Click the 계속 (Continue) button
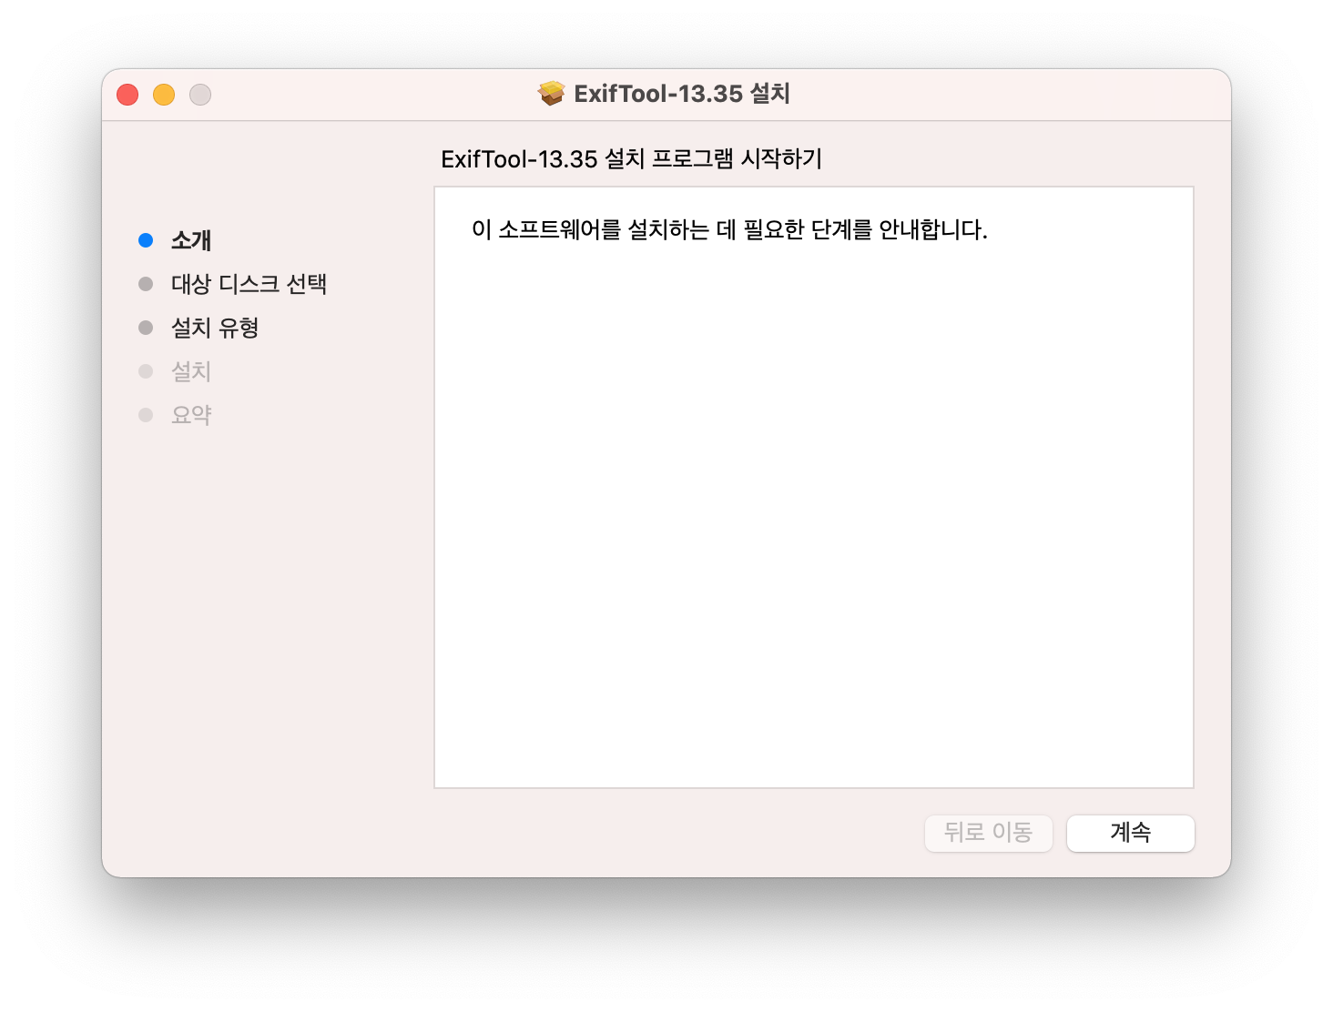Screen dimensions: 1333x1012 pos(1130,833)
